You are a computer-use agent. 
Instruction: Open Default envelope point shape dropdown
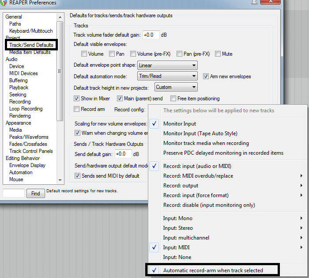point(167,65)
